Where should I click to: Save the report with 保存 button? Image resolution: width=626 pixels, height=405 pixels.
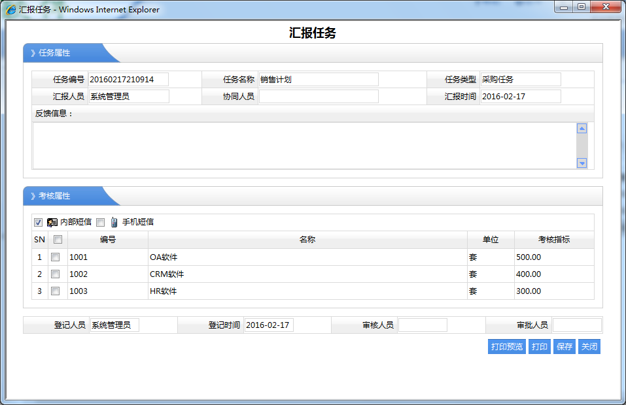[564, 346]
